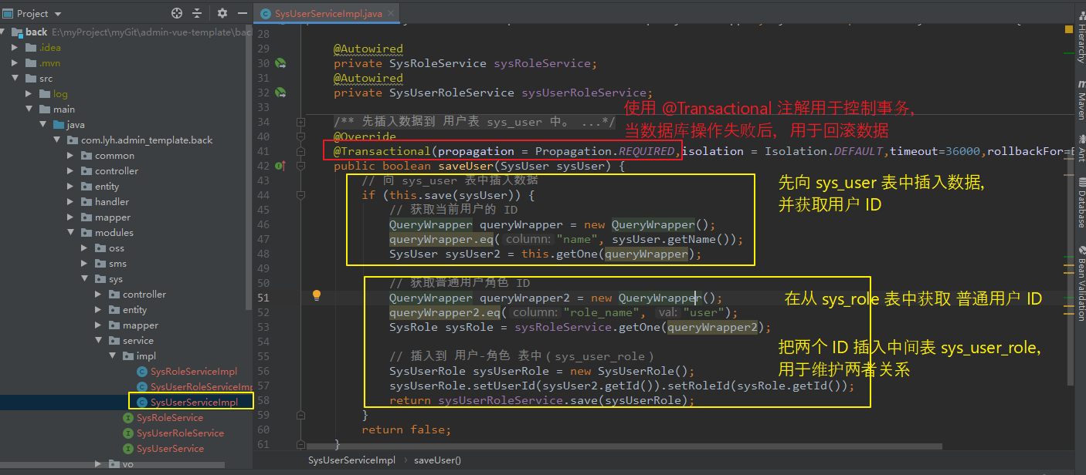Image resolution: width=1086 pixels, height=475 pixels.
Task: Select the sys package in the tree
Action: (116, 279)
